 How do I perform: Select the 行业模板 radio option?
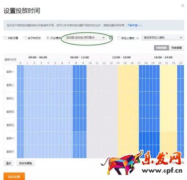(x=48, y=38)
